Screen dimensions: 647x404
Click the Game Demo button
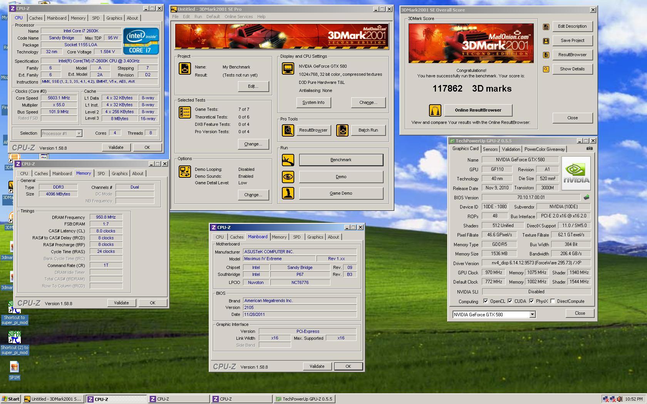[341, 194]
